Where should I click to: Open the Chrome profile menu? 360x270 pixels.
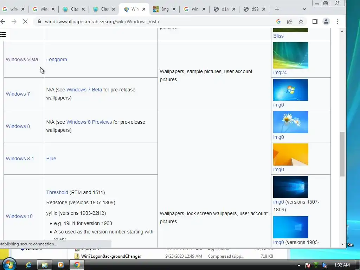click(326, 21)
